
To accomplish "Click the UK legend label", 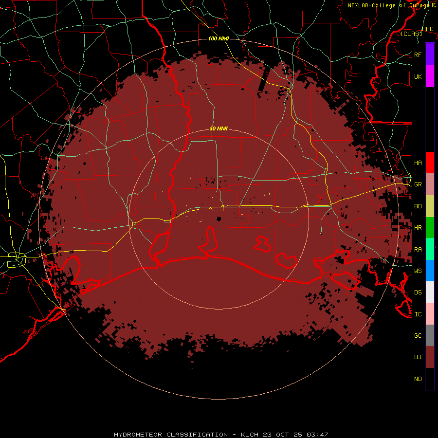I will click(x=418, y=76).
